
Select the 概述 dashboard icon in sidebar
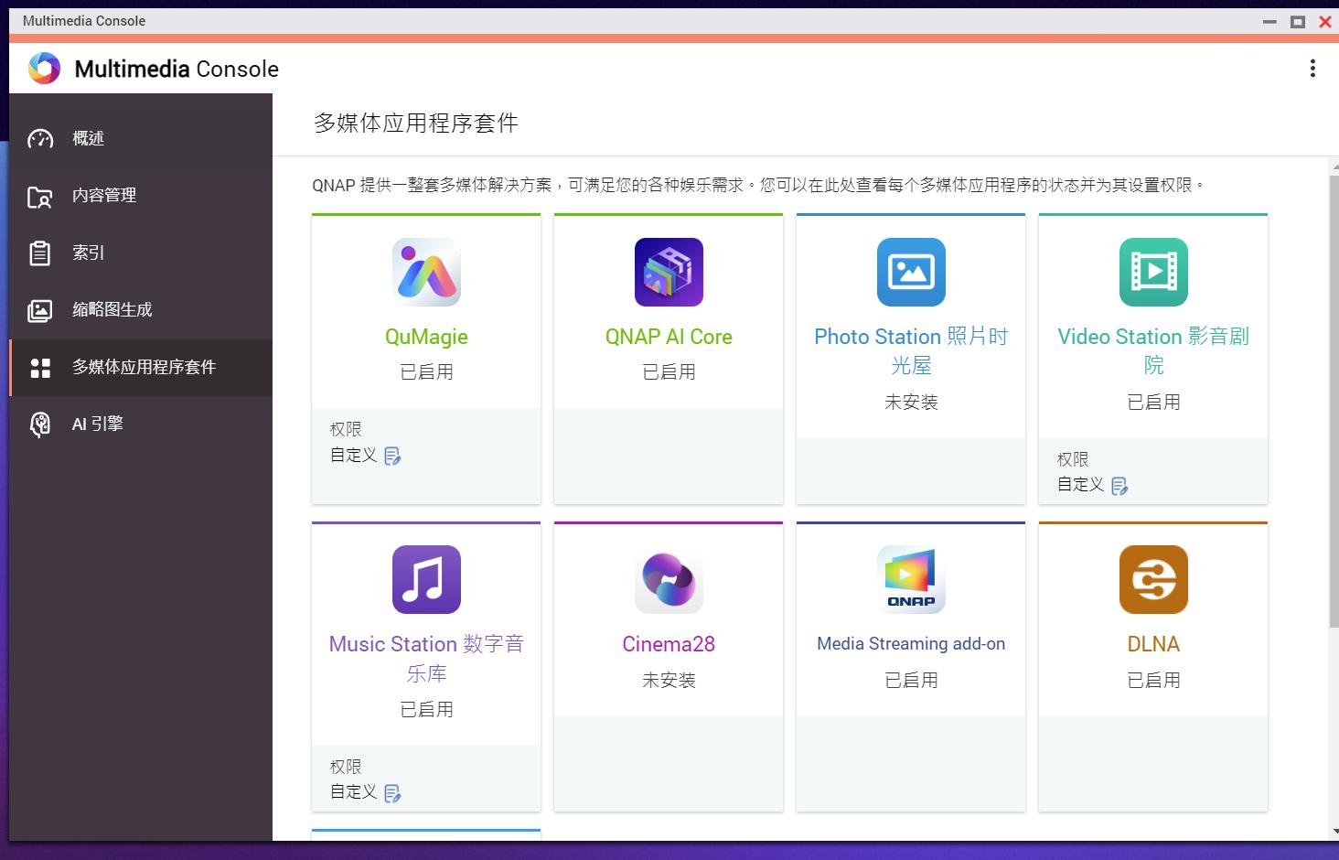pos(40,138)
